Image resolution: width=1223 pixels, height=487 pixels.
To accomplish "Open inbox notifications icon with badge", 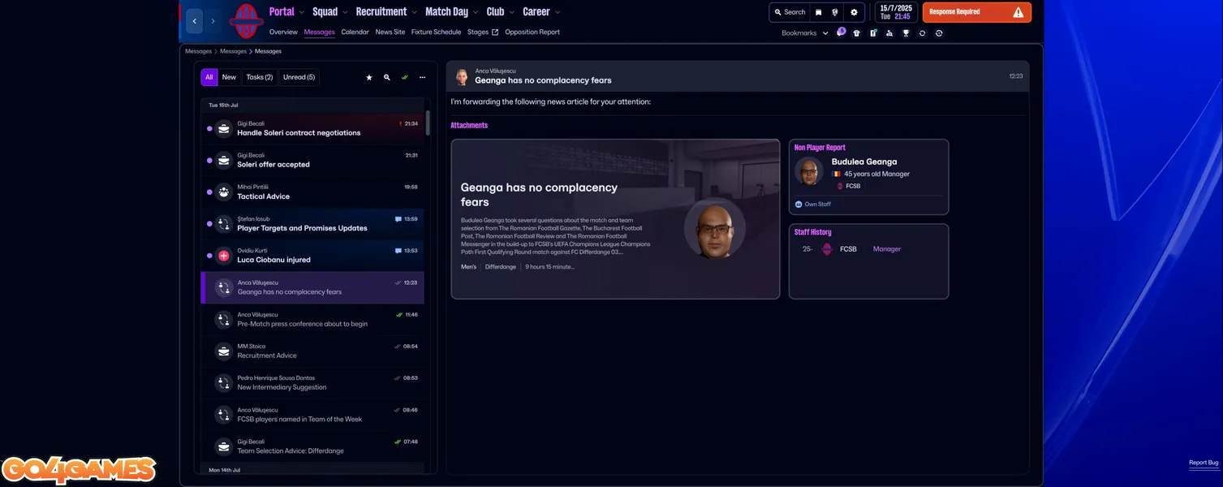I will pos(840,33).
